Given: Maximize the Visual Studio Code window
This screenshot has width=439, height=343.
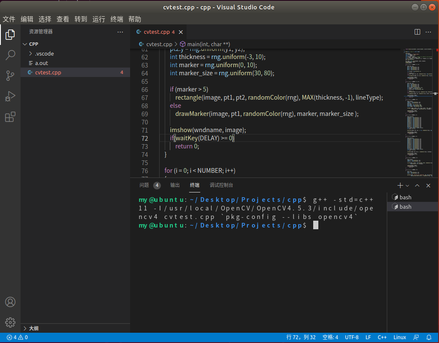Looking at the screenshot, I should click(424, 7).
